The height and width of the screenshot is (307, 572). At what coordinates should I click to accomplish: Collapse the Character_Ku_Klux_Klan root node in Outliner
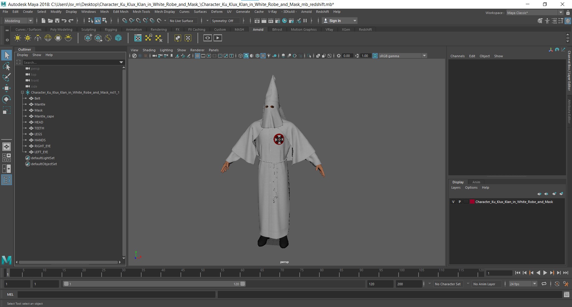click(x=22, y=92)
